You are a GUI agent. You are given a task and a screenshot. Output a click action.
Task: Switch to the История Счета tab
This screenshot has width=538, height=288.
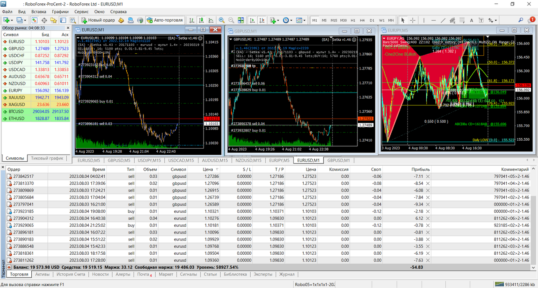tap(71, 274)
